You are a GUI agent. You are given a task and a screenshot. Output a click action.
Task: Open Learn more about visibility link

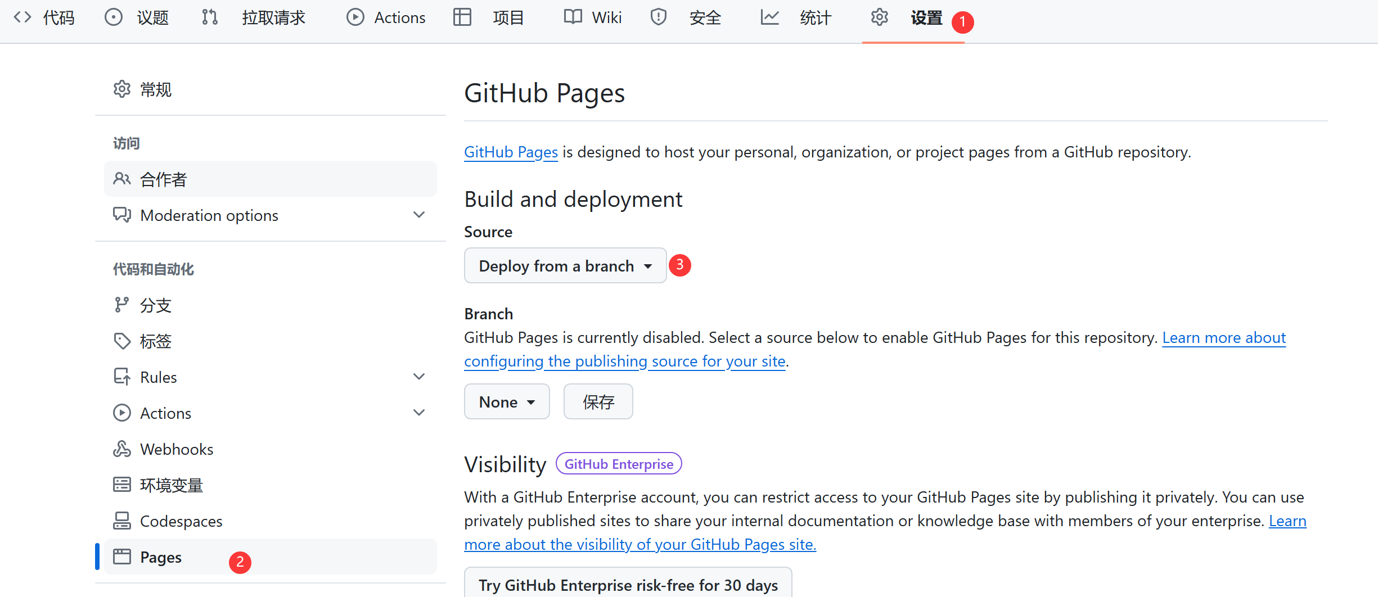[x=640, y=544]
